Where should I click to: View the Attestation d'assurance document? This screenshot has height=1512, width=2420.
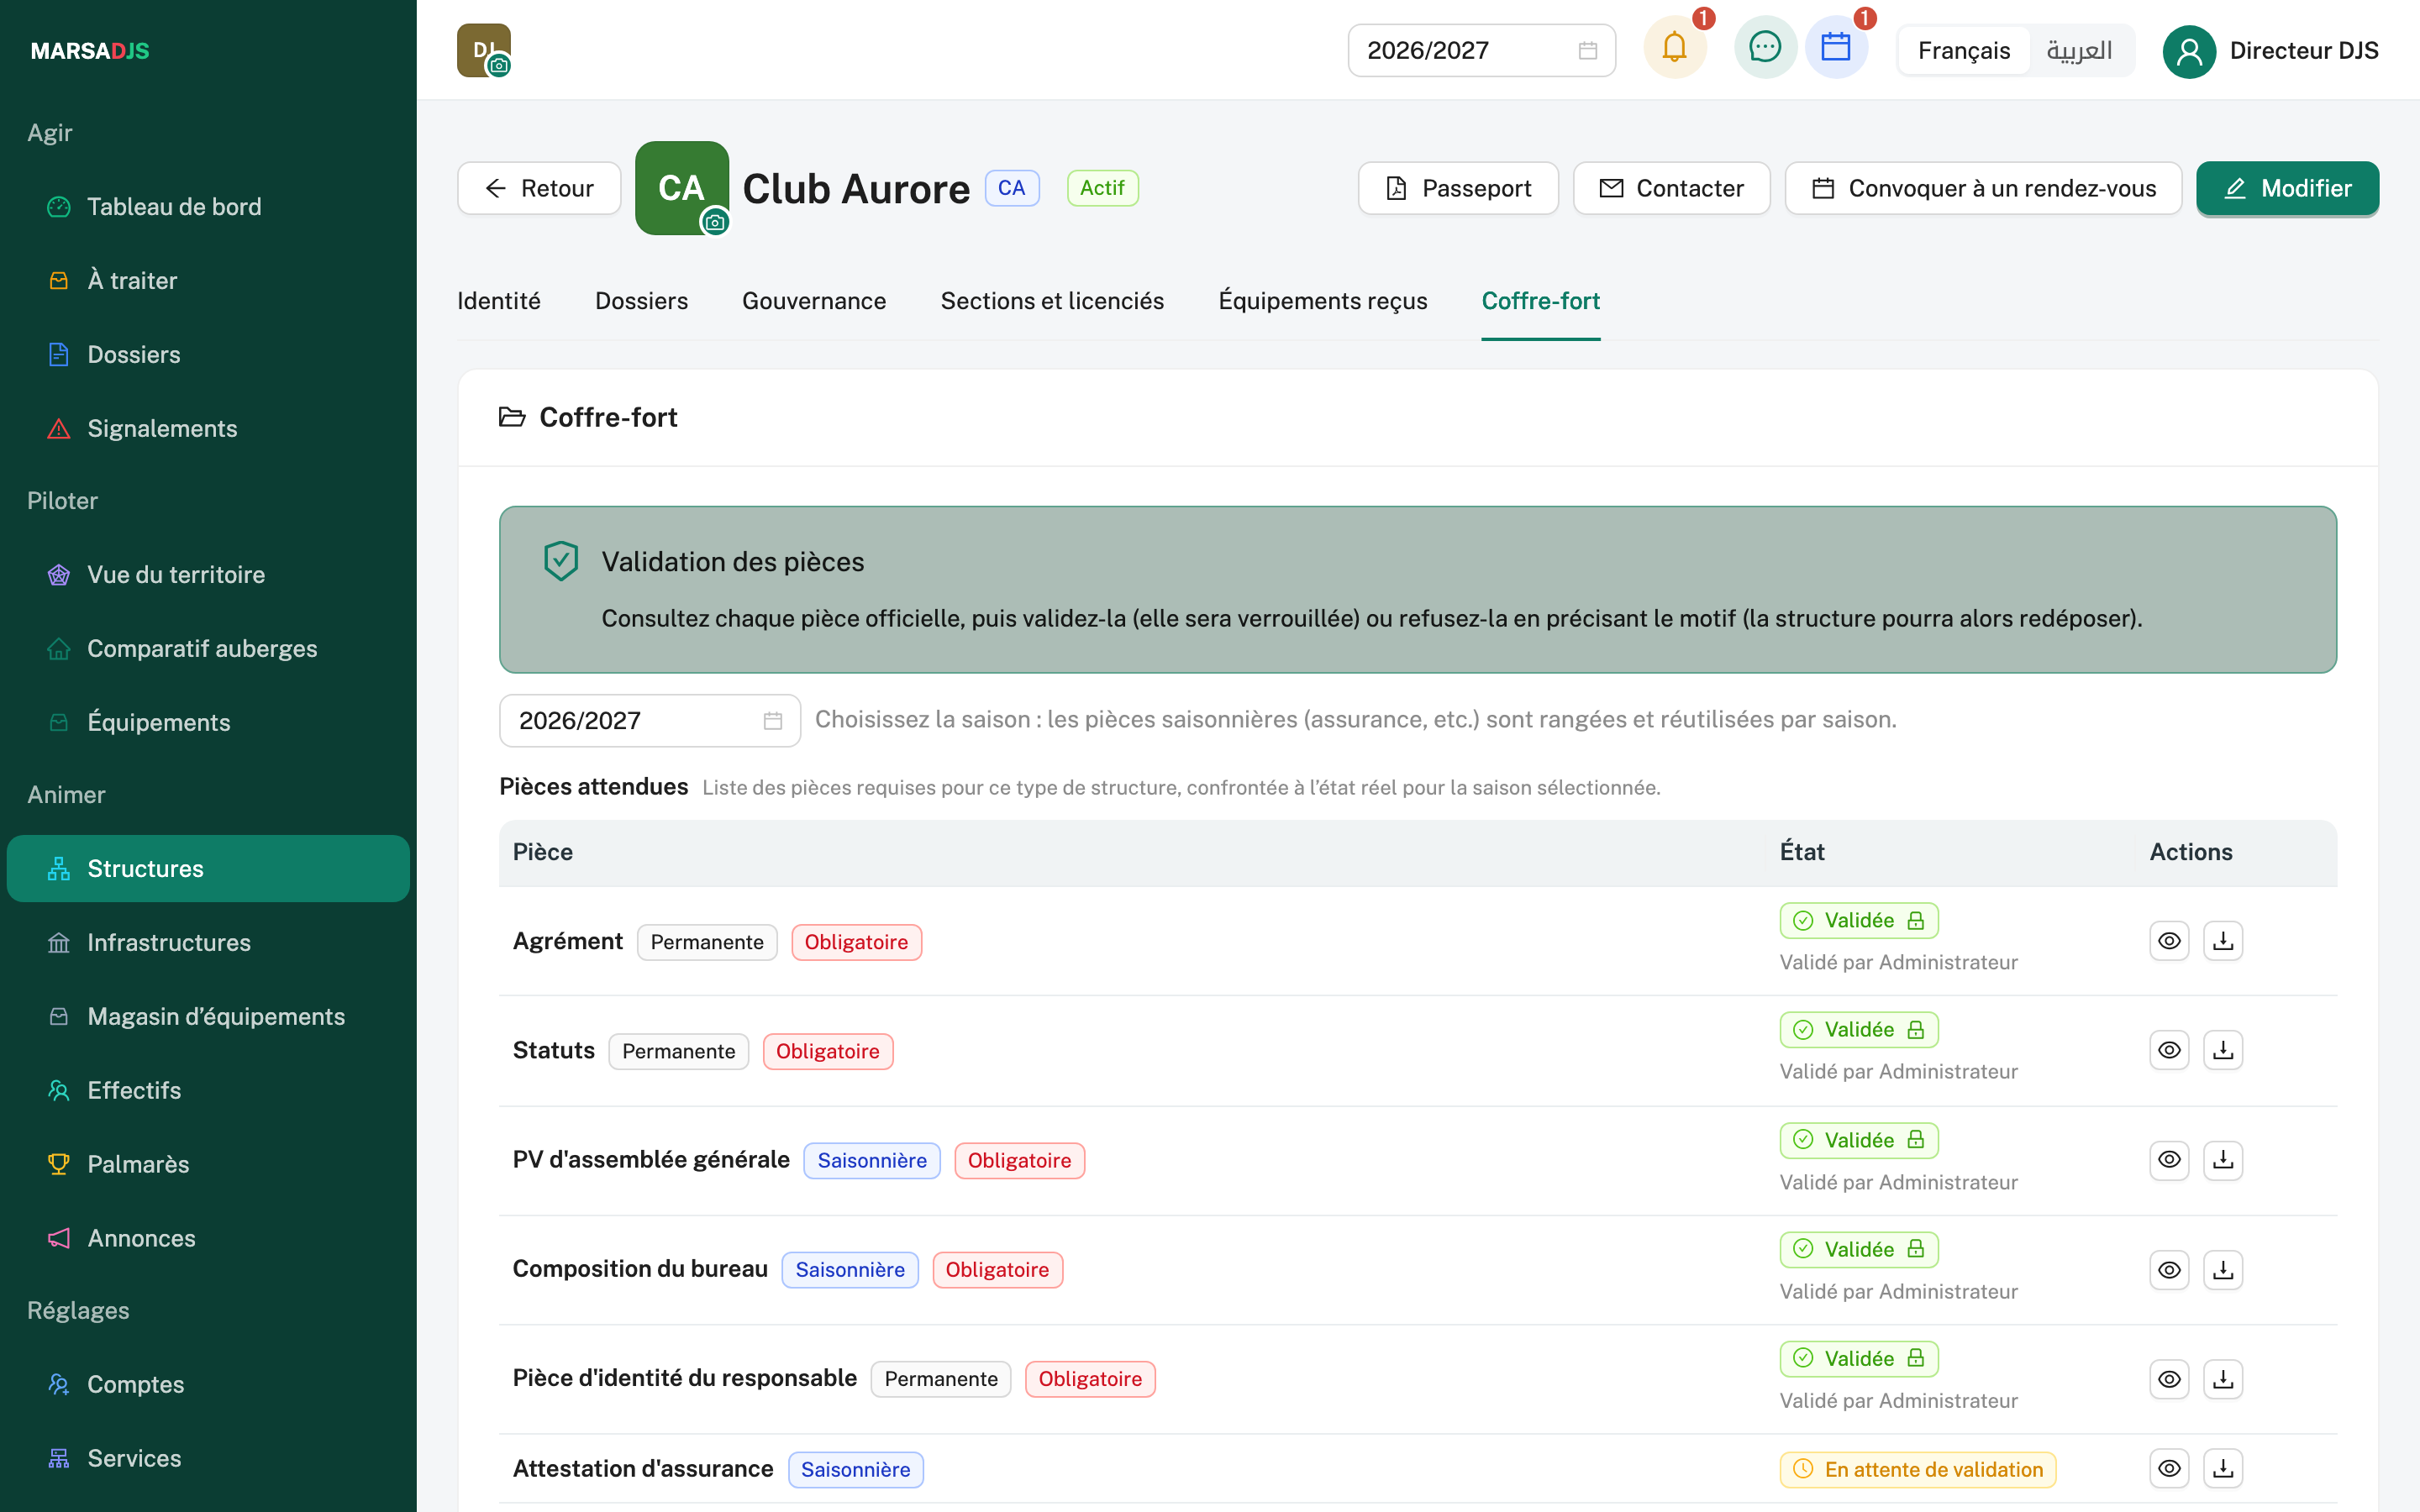(x=2169, y=1469)
